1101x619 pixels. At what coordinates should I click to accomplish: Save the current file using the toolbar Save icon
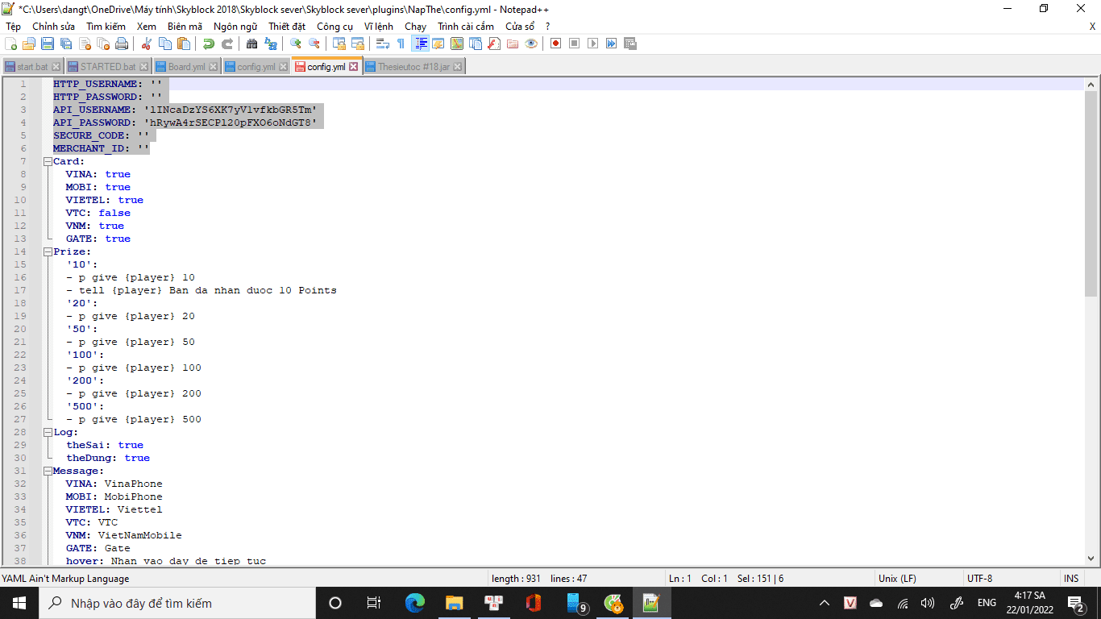(x=48, y=44)
